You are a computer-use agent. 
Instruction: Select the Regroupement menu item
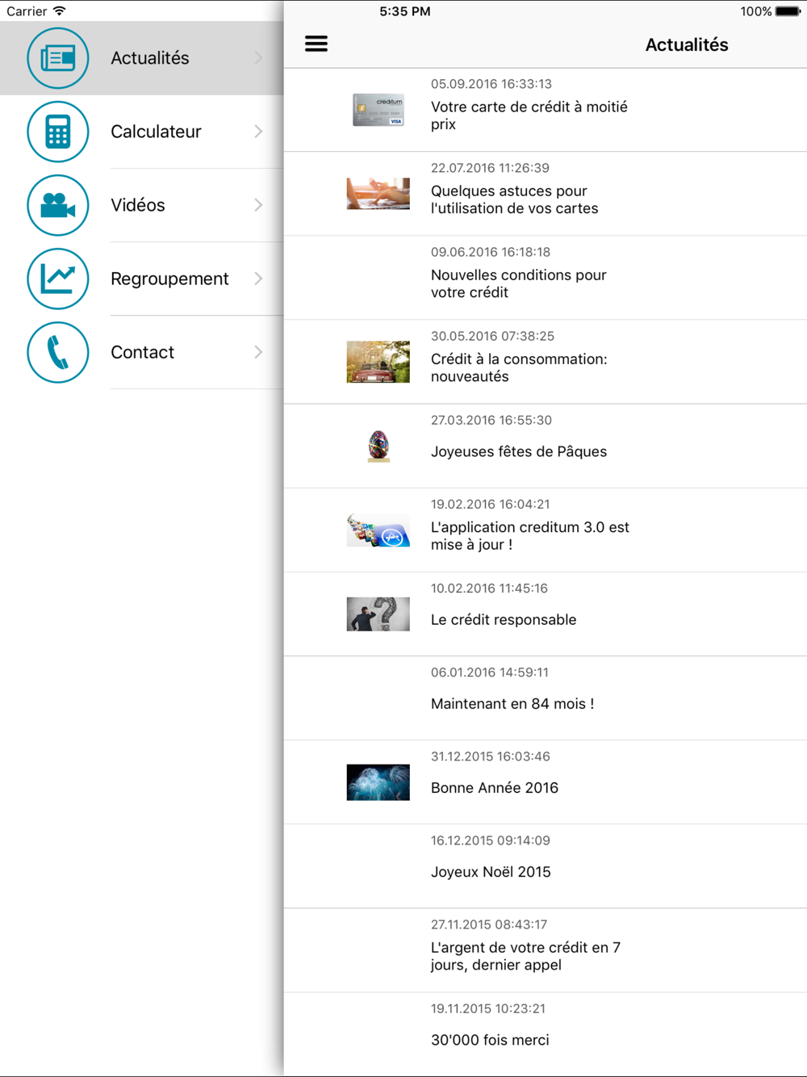(x=142, y=279)
